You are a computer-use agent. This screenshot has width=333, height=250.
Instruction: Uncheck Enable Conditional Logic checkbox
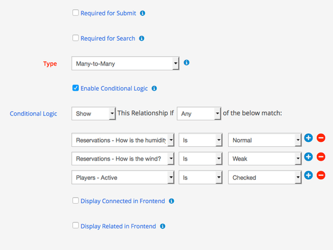tap(75, 88)
